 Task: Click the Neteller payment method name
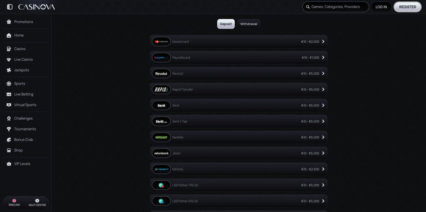coord(178,137)
